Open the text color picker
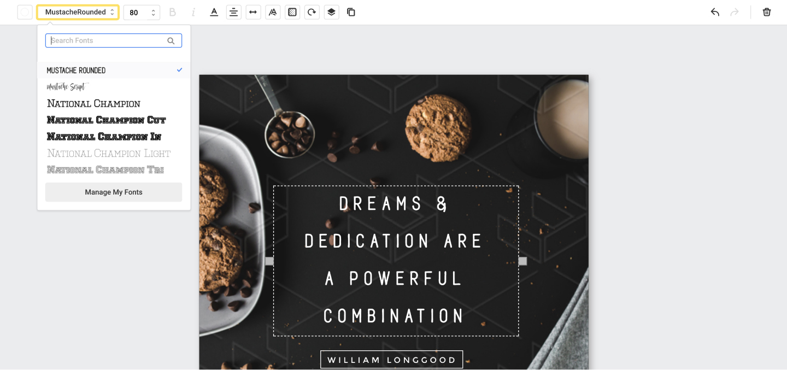Viewport: 787px width, 370px height. pyautogui.click(x=214, y=11)
